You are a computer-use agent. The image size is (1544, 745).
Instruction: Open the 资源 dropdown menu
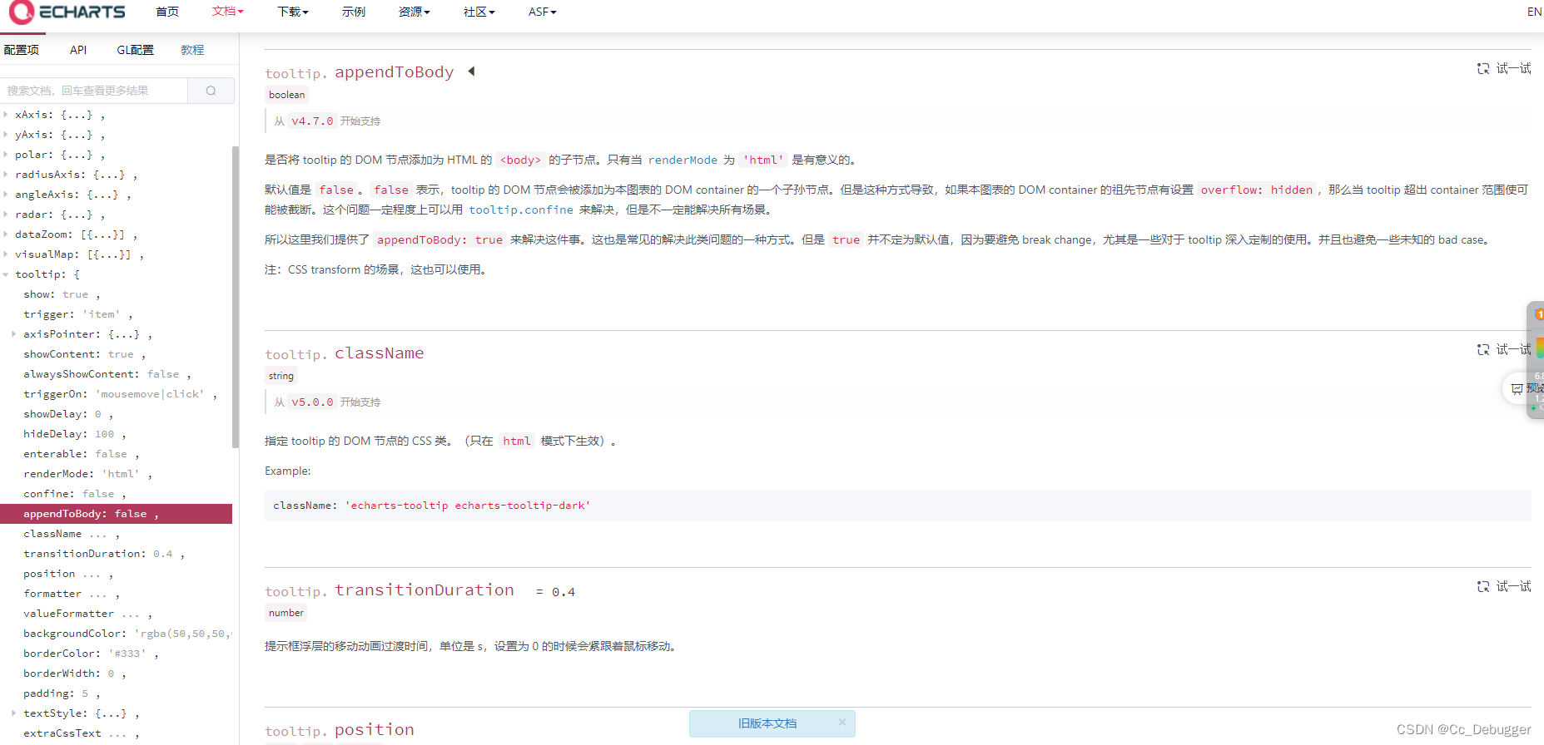tap(415, 12)
